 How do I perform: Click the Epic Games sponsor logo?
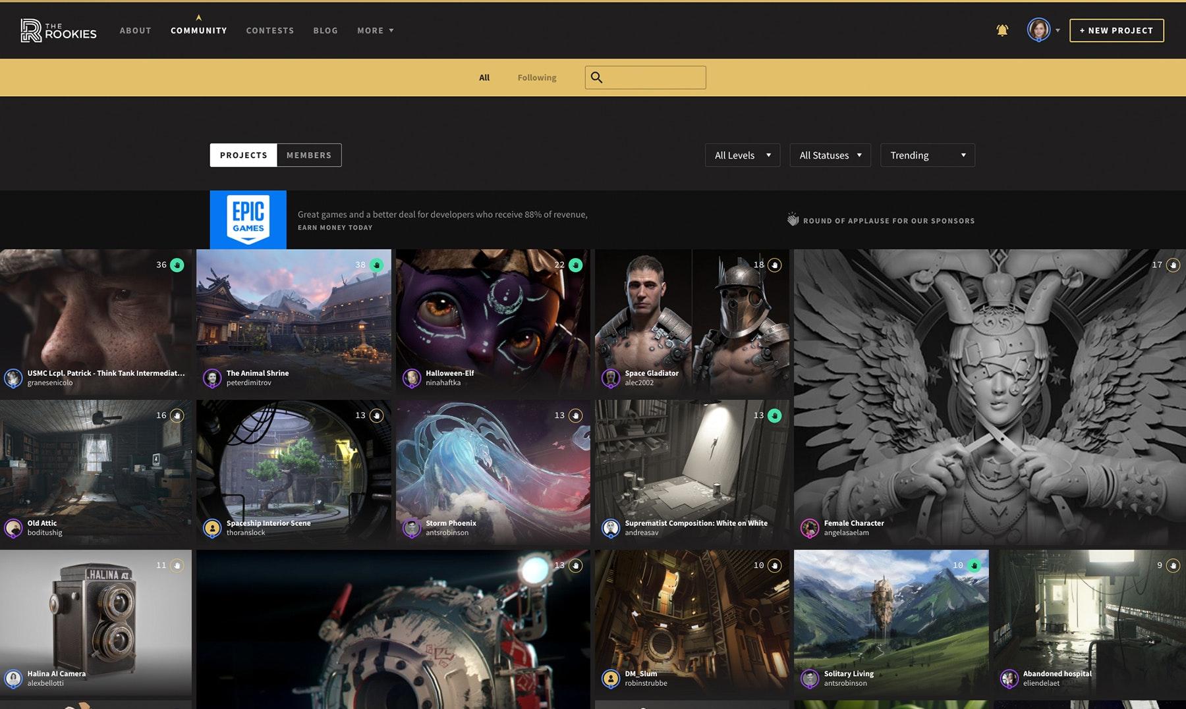248,220
